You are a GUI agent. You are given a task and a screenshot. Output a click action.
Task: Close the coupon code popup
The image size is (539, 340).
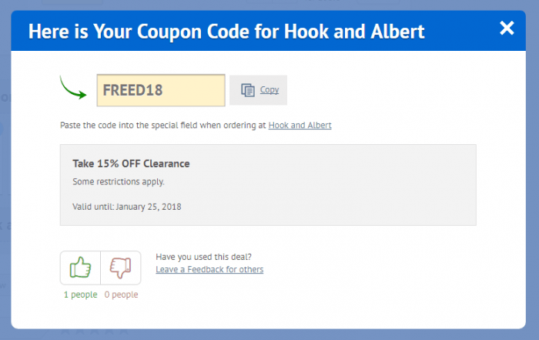507,28
